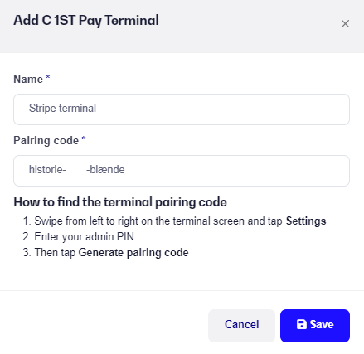Image resolution: width=364 pixels, height=354 pixels.
Task: Click the Pairing code field label
Action: (46, 141)
